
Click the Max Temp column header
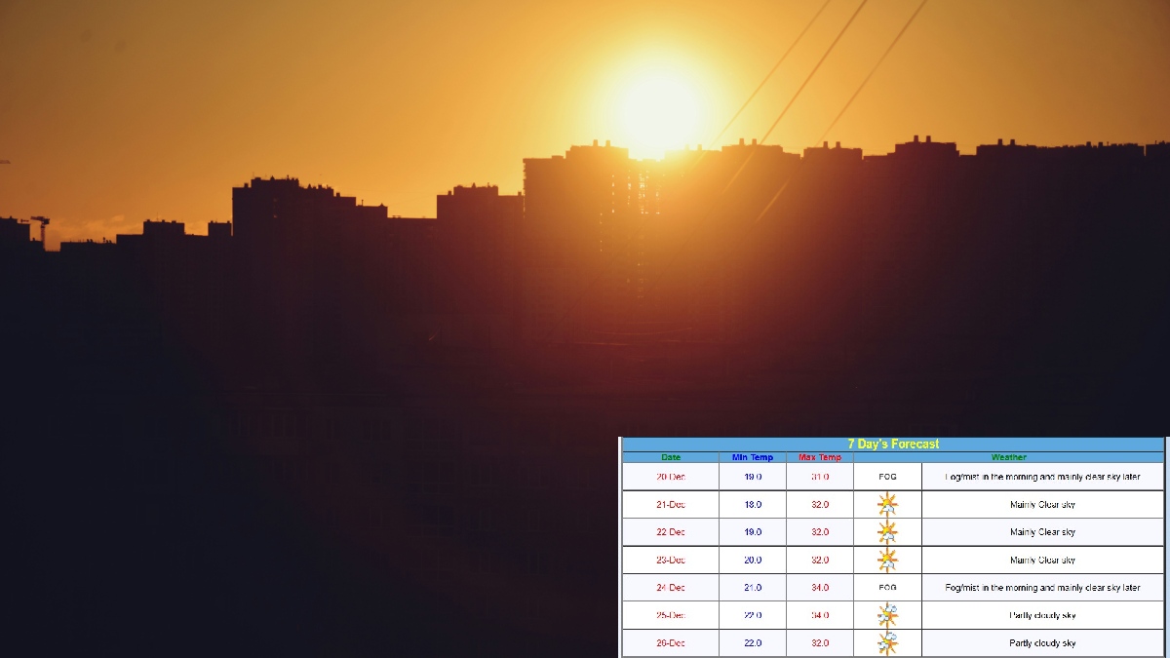[x=819, y=457]
